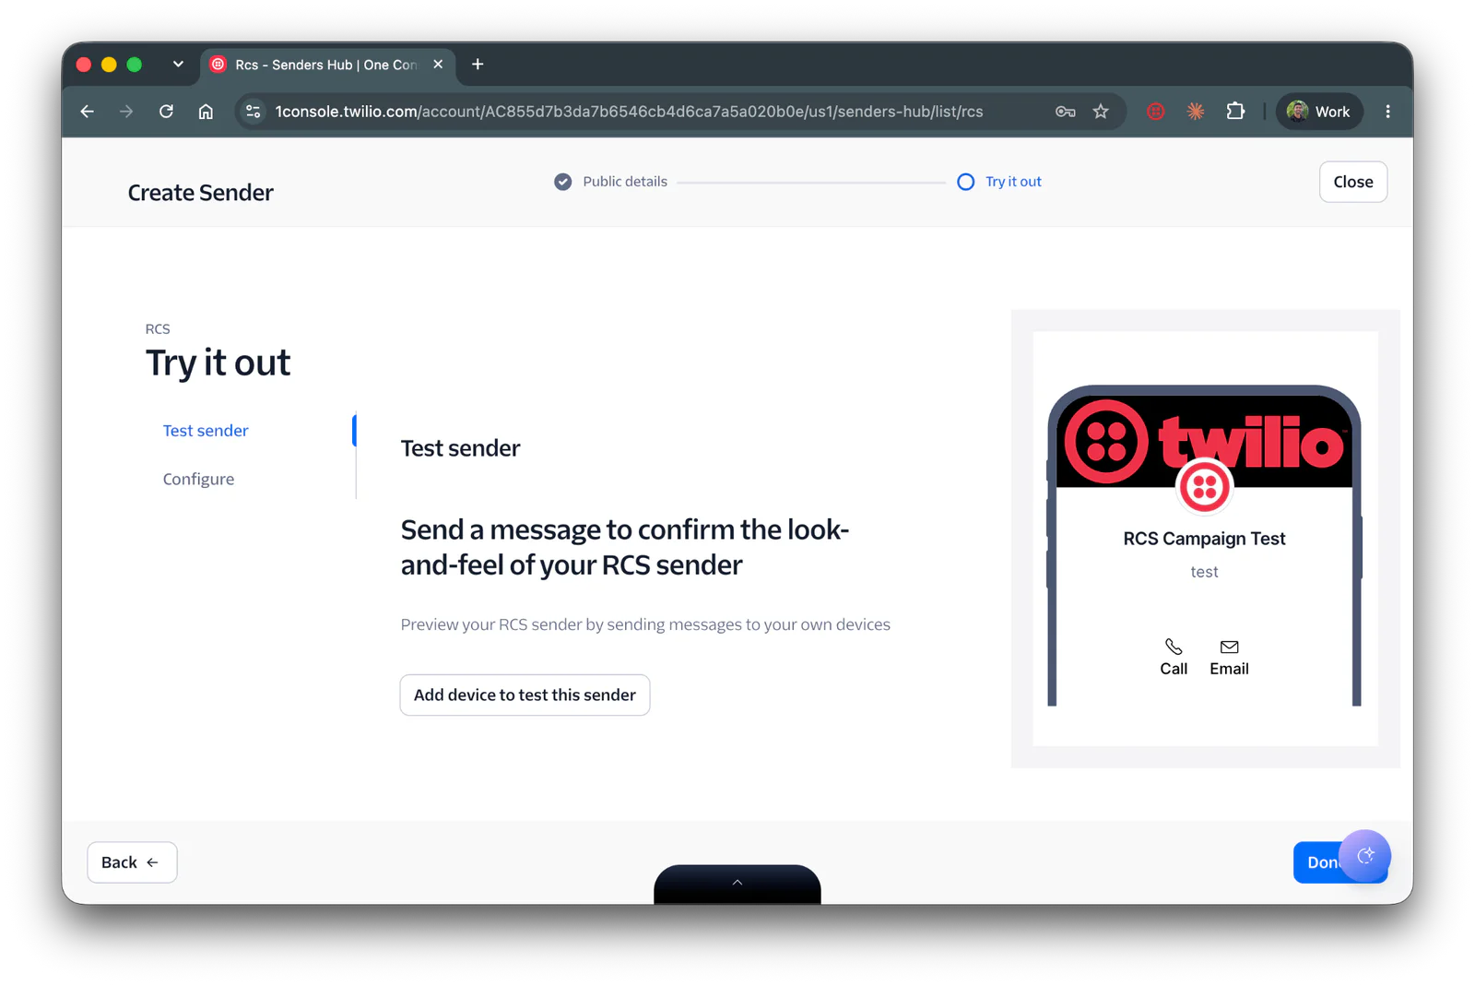The height and width of the screenshot is (986, 1475).
Task: Open the Work profile menu
Action: pos(1319,112)
